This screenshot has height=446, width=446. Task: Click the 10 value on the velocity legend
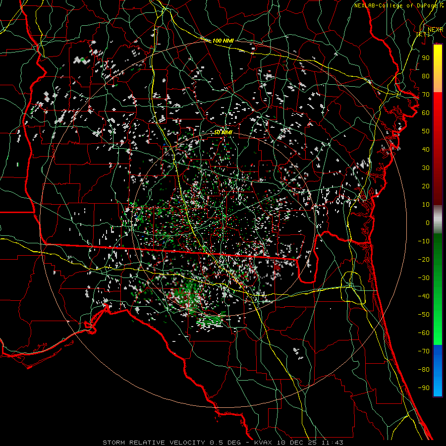(426, 205)
